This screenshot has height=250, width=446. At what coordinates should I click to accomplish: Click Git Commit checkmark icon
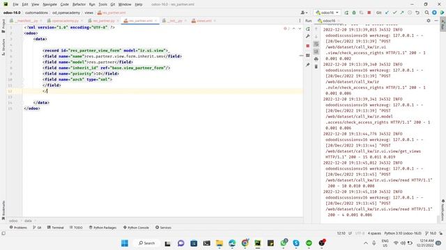point(394,12)
